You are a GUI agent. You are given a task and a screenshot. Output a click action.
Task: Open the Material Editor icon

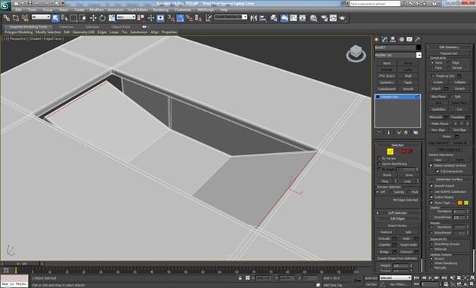click(x=314, y=18)
